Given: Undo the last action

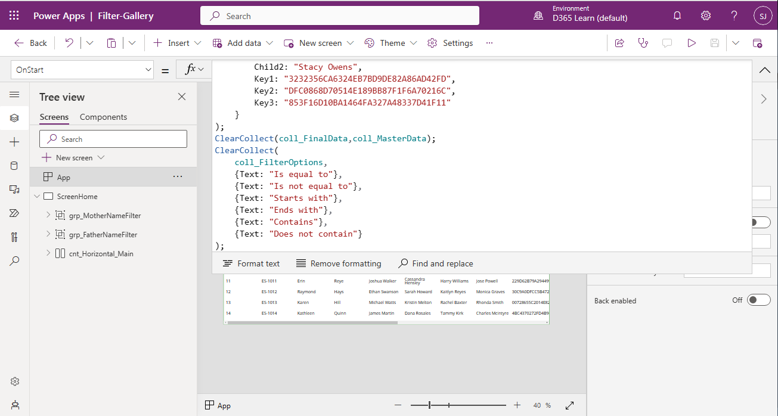Looking at the screenshot, I should coord(69,43).
